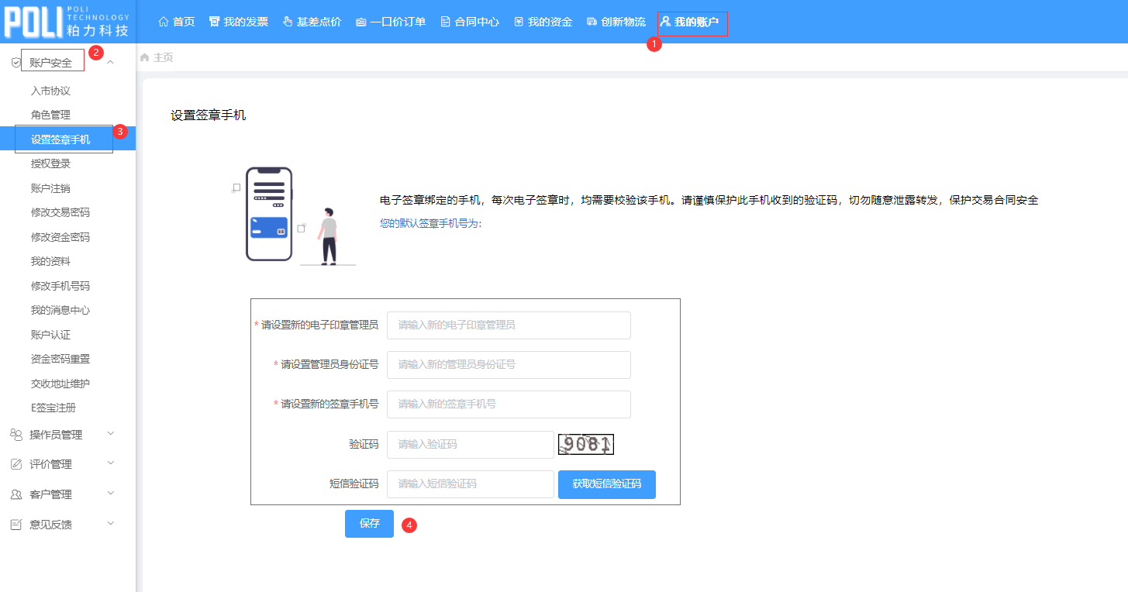This screenshot has height=592, width=1128.
Task: Switch to 合同中心
Action: pos(477,22)
